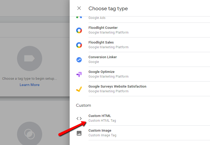Screen dimensions: 210x145
Task: Click the 'Custom HTML Tag' description text
Action: point(102,121)
